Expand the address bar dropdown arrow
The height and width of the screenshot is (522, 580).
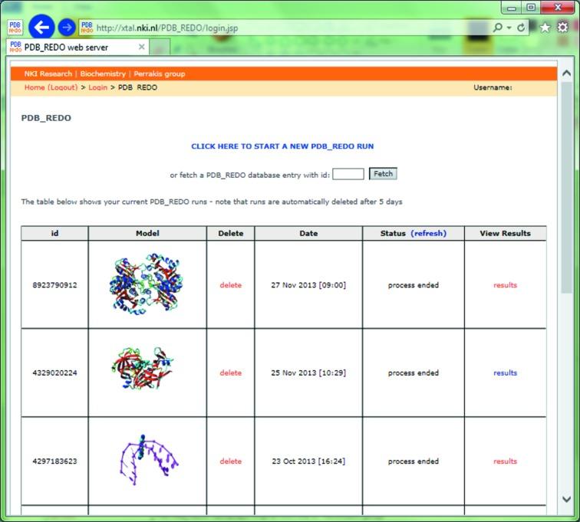pos(510,28)
